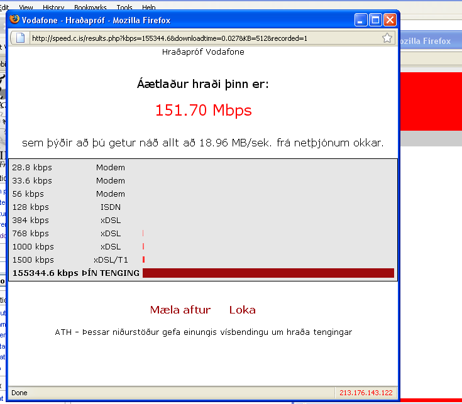Run test again via Mæla aftur

180,310
